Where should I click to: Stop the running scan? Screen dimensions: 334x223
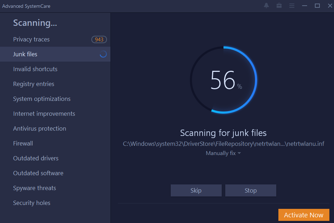(x=250, y=190)
